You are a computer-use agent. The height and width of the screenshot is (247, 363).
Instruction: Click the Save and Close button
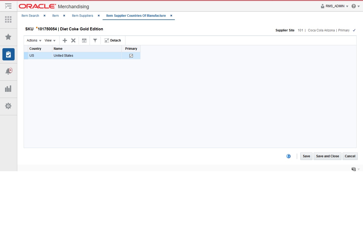pyautogui.click(x=327, y=156)
